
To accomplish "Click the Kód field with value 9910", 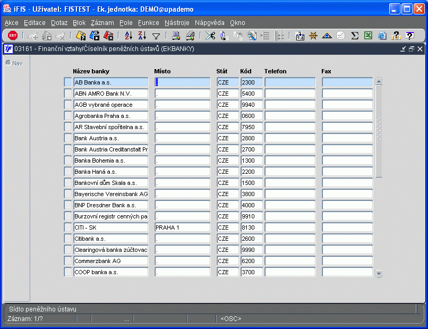I will [x=252, y=216].
